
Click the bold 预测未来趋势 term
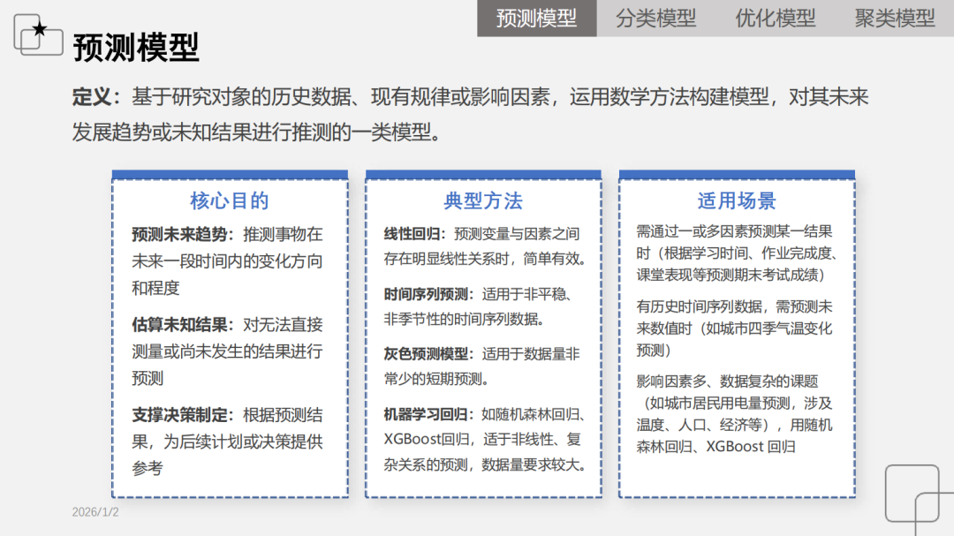pyautogui.click(x=182, y=235)
